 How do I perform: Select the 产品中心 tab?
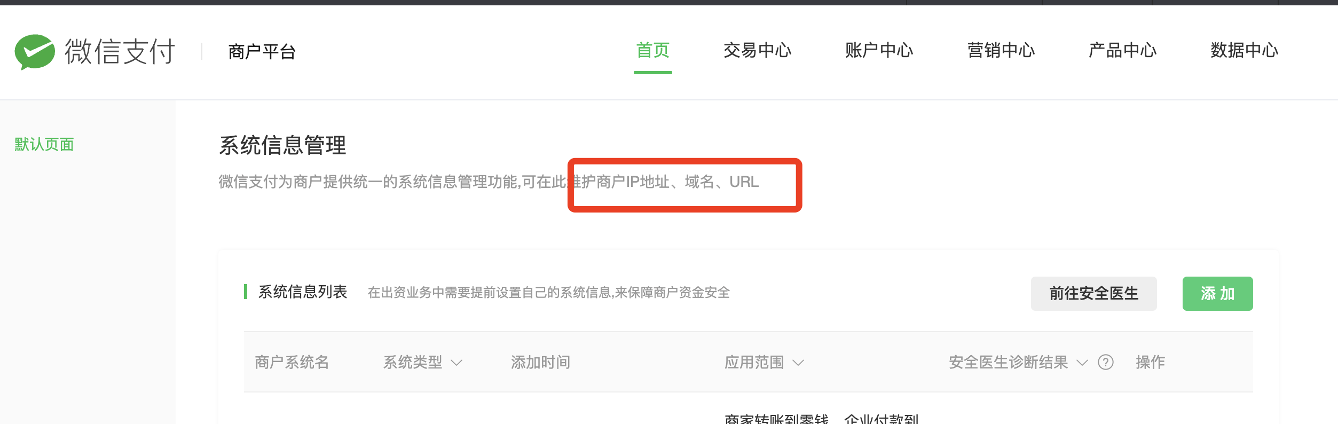(1122, 51)
